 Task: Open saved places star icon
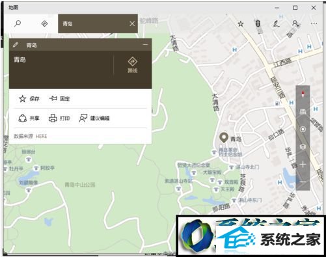point(241,23)
